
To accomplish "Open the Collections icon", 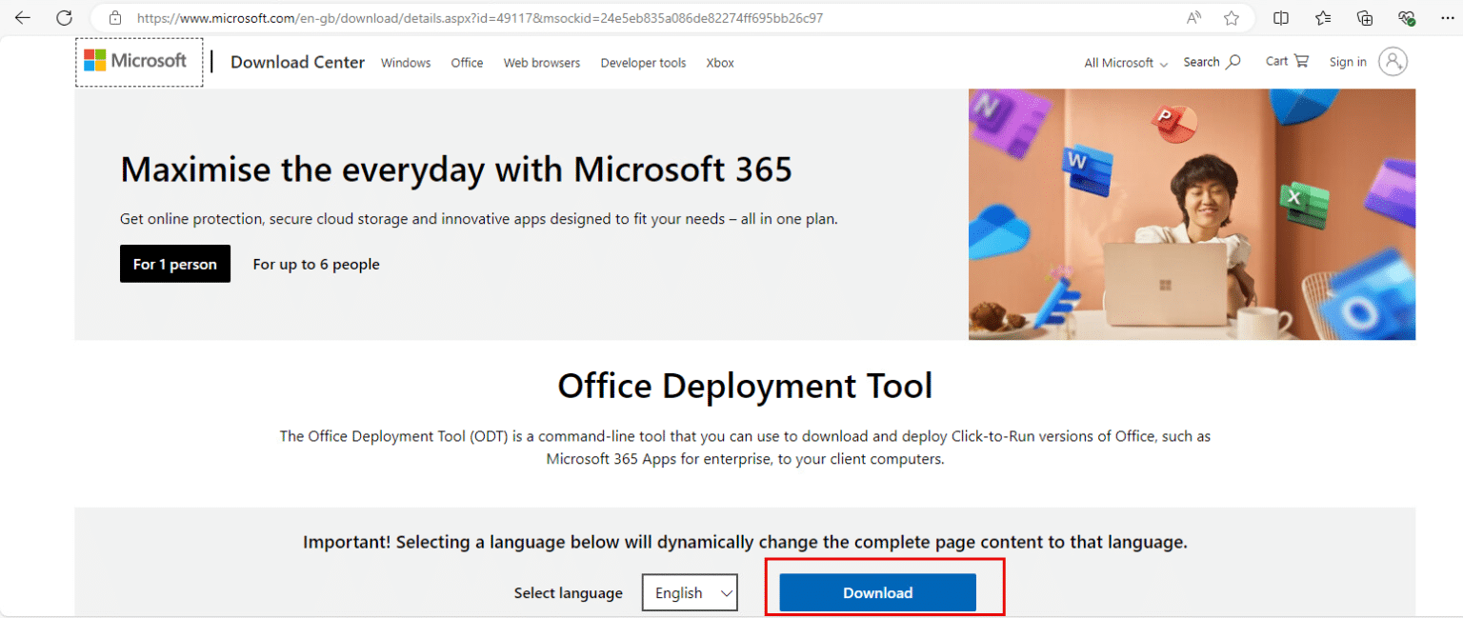I will 1365,18.
